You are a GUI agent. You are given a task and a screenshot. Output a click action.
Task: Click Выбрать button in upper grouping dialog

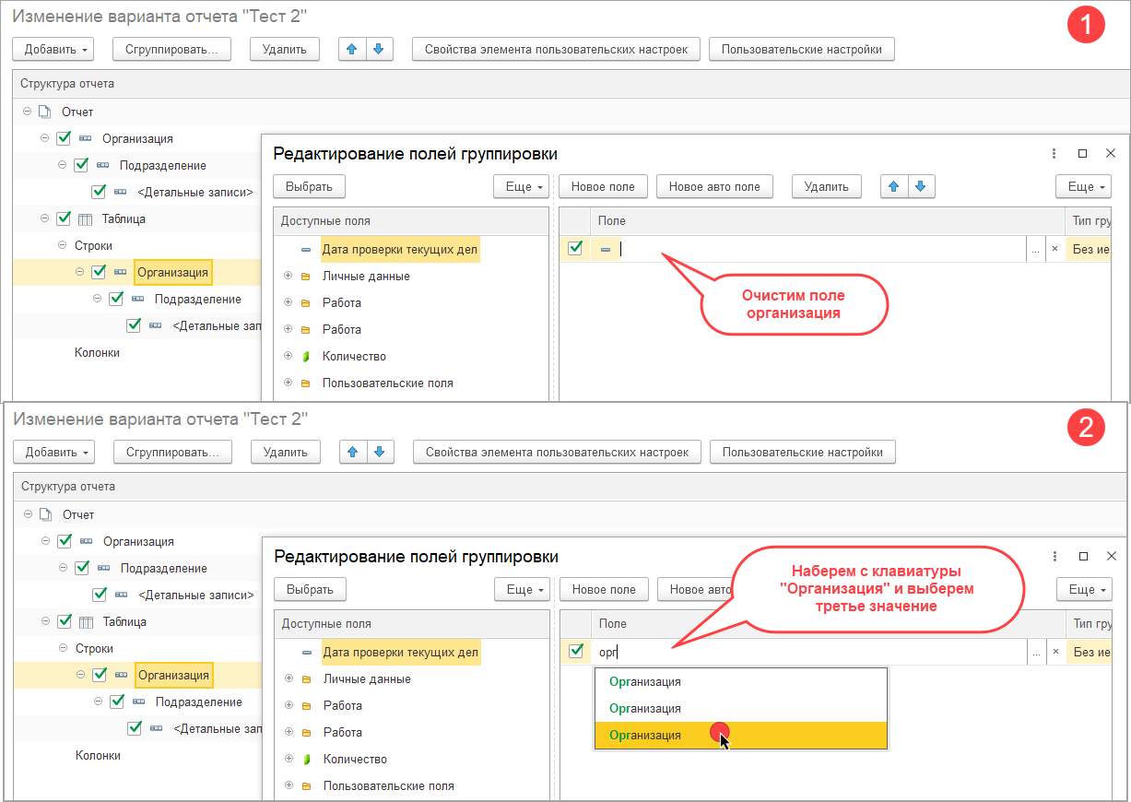tap(309, 186)
